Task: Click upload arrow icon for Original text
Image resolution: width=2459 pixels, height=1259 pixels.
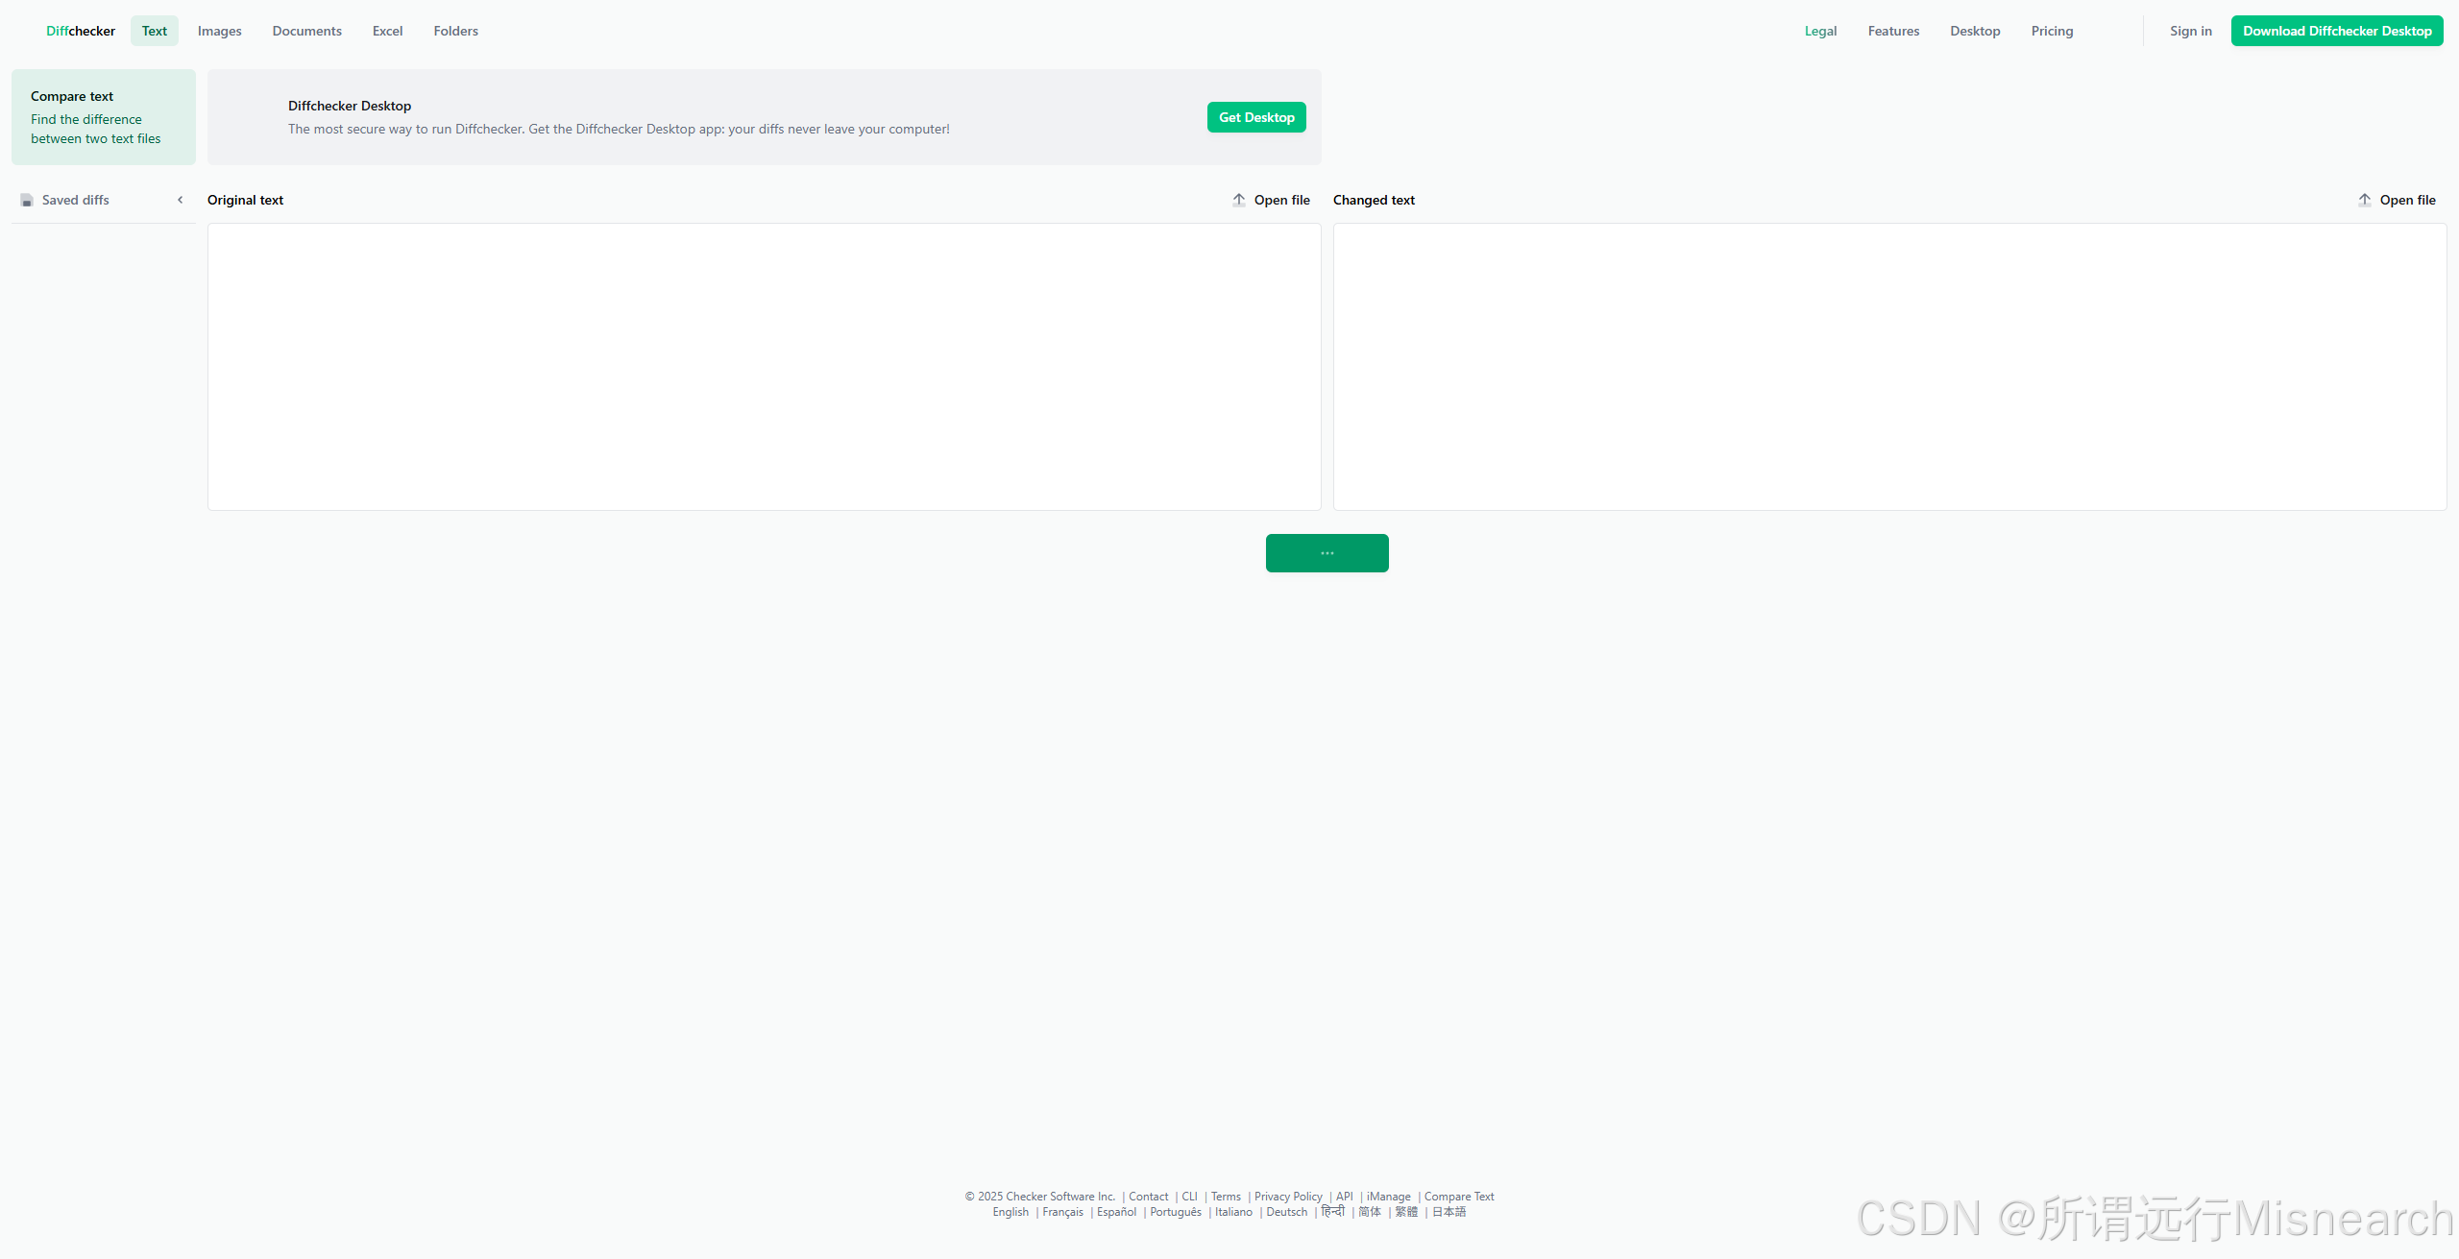Action: pyautogui.click(x=1239, y=200)
